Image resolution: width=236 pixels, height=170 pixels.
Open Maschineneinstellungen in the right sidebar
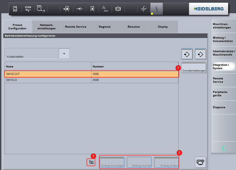tap(224, 26)
